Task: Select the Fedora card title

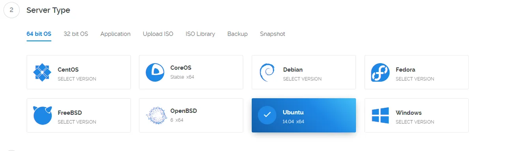Action: [406, 70]
